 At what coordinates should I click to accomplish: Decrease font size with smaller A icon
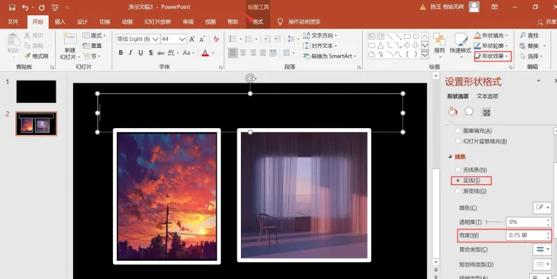point(203,39)
